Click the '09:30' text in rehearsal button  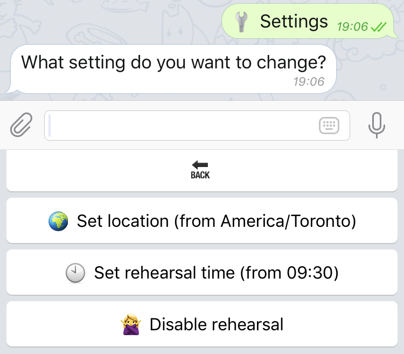pos(309,273)
